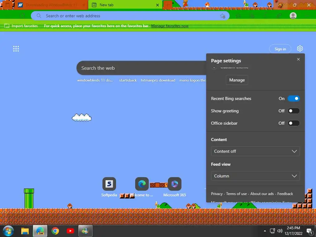Click the profile avatar icon in toolbar

293,16
